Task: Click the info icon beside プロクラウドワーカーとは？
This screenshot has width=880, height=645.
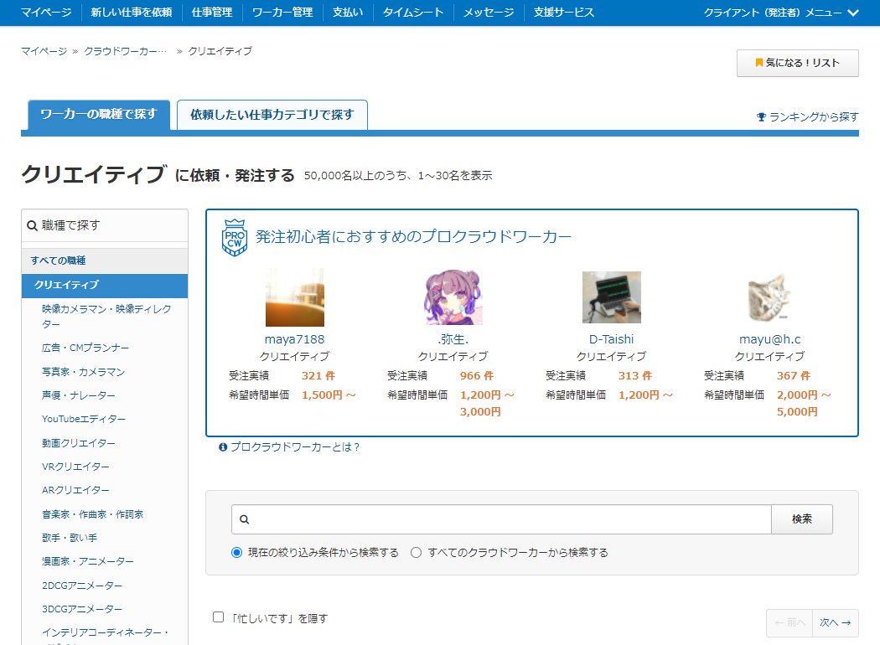Action: (x=223, y=447)
